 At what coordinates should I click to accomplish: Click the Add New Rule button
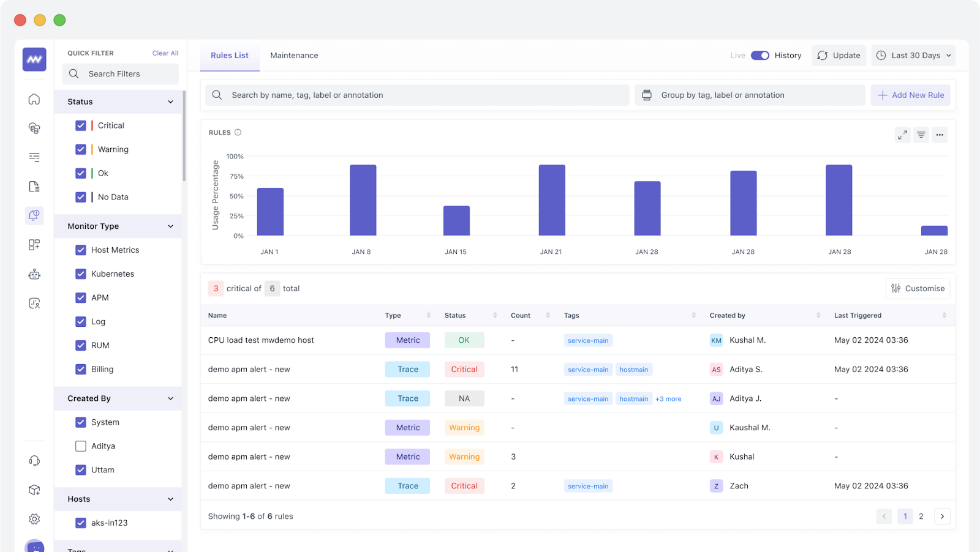click(910, 95)
